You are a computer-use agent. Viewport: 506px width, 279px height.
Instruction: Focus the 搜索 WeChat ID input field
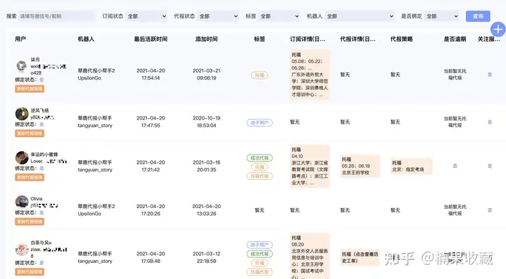[56, 16]
